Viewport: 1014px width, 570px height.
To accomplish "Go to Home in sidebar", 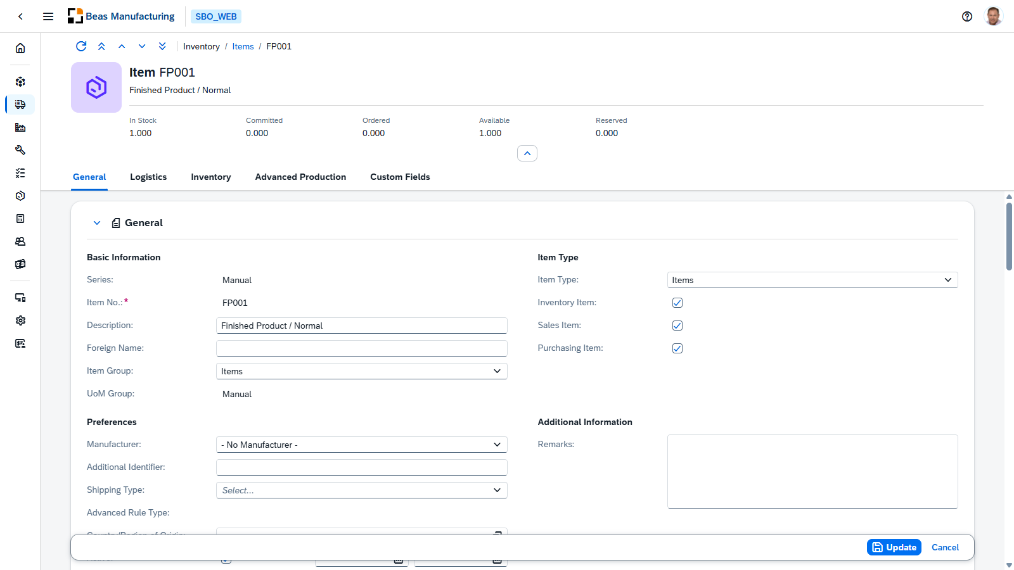I will coord(20,48).
